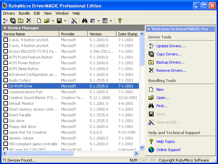Click the floppy icon beside Save
Image resolution: width=218 pixels, height=164 pixels.
[151, 114]
